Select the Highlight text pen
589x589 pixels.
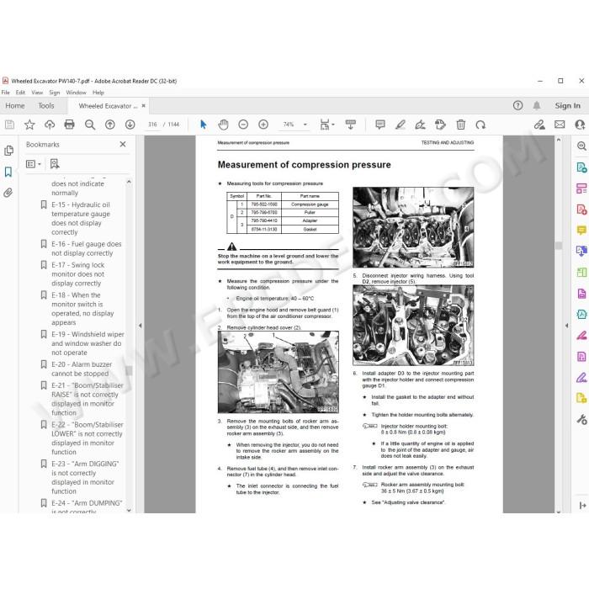click(401, 125)
